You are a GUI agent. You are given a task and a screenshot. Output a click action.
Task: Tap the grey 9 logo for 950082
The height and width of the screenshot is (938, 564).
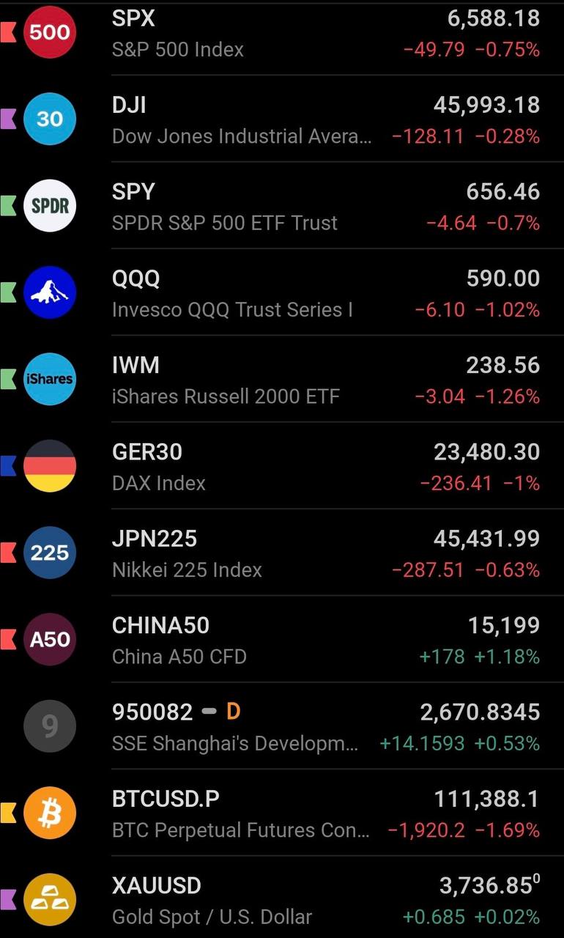pyautogui.click(x=50, y=725)
